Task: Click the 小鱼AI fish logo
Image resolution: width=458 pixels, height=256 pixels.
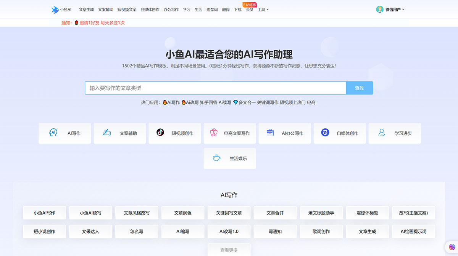Action: [54, 10]
